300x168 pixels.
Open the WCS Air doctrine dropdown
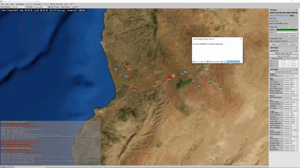(290, 80)
